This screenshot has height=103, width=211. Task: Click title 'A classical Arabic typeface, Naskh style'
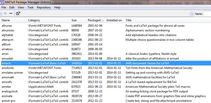151,54
